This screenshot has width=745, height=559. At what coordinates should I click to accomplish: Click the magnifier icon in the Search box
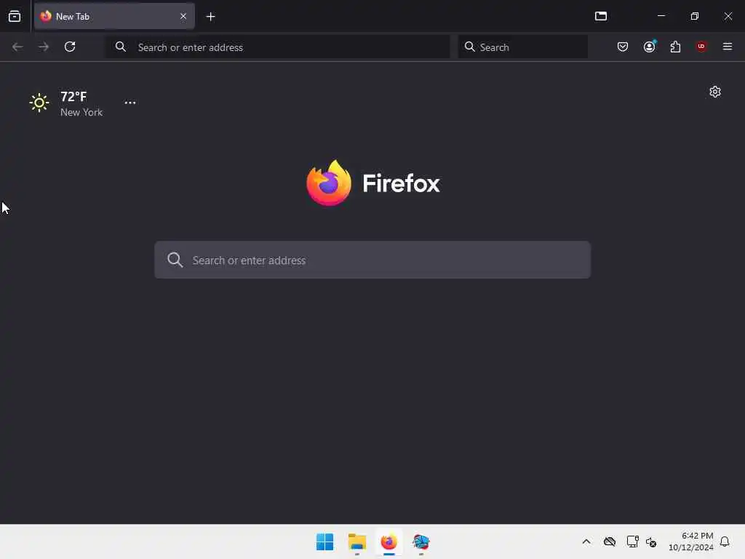469,47
